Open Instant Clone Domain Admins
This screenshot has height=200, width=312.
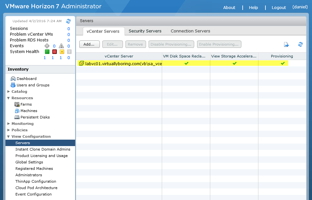point(43,149)
